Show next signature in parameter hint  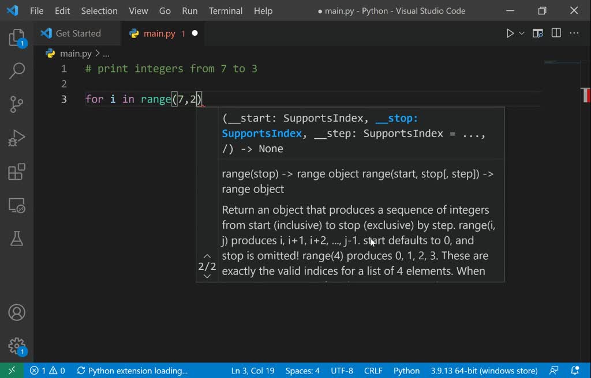coord(207,277)
